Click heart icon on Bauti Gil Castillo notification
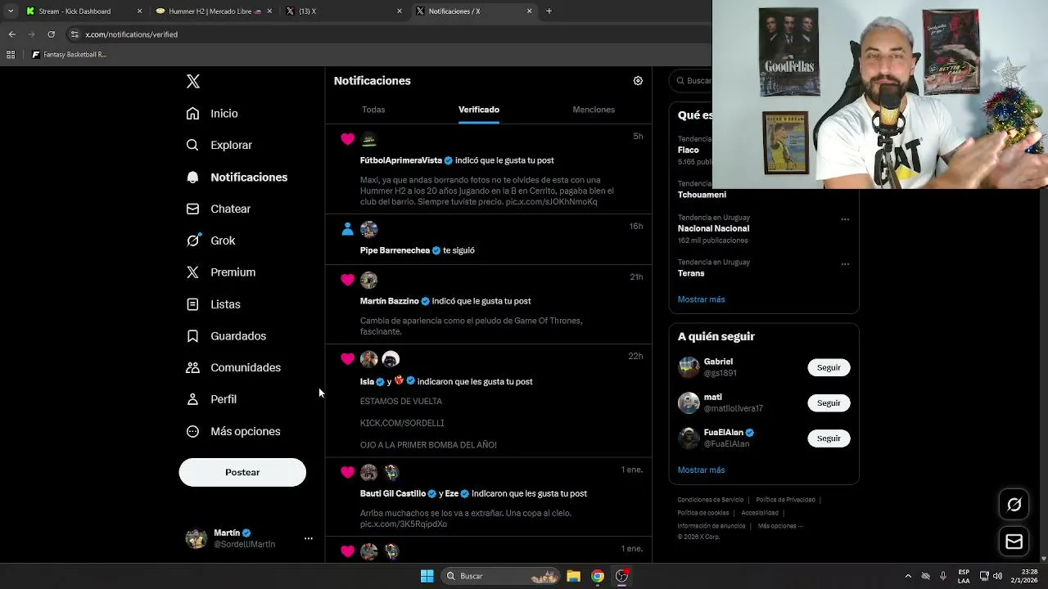Viewport: 1048px width, 589px height. pos(348,472)
